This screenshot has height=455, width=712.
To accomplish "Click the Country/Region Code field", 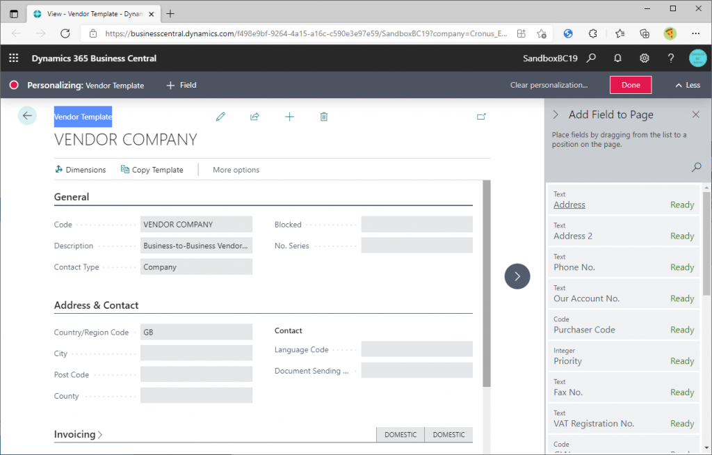I will 196,333.
